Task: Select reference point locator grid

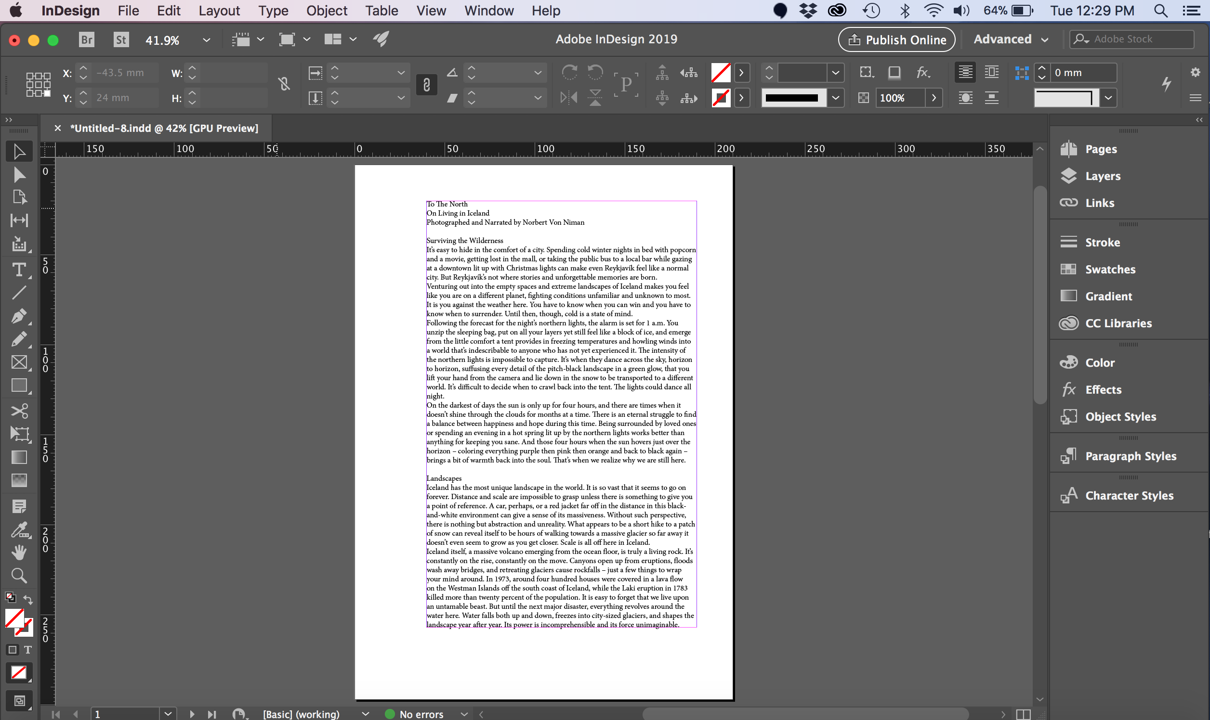Action: (39, 84)
